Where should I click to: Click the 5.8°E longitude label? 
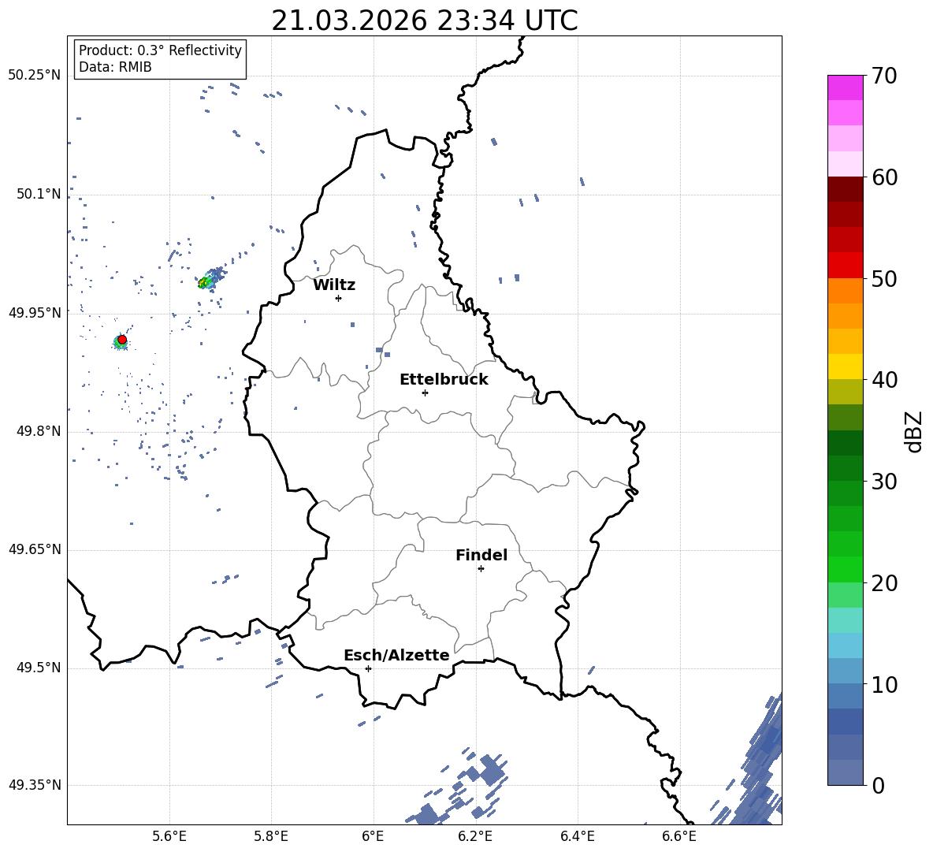click(x=271, y=837)
